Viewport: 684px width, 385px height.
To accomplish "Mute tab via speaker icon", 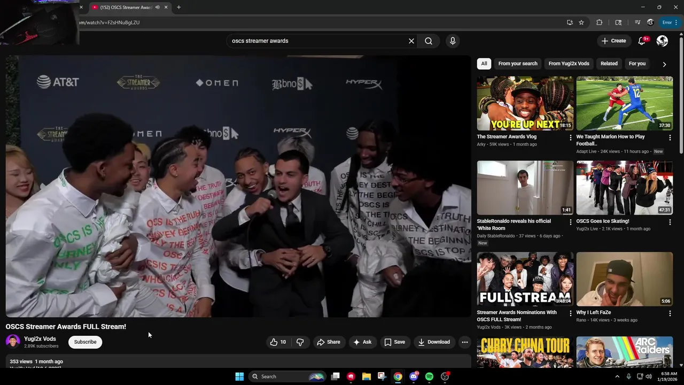I will pyautogui.click(x=157, y=7).
